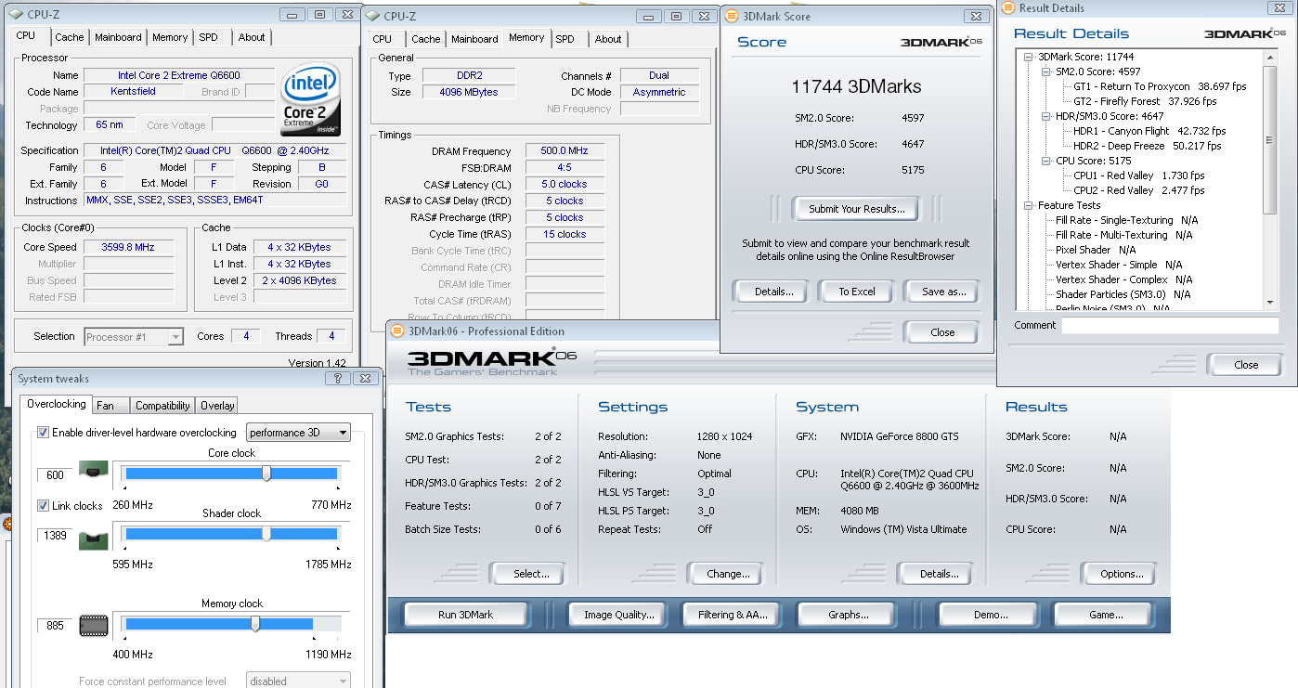Click the Result Details scrollbar up arrow
Screen dimensions: 1298x688
click(x=1270, y=57)
